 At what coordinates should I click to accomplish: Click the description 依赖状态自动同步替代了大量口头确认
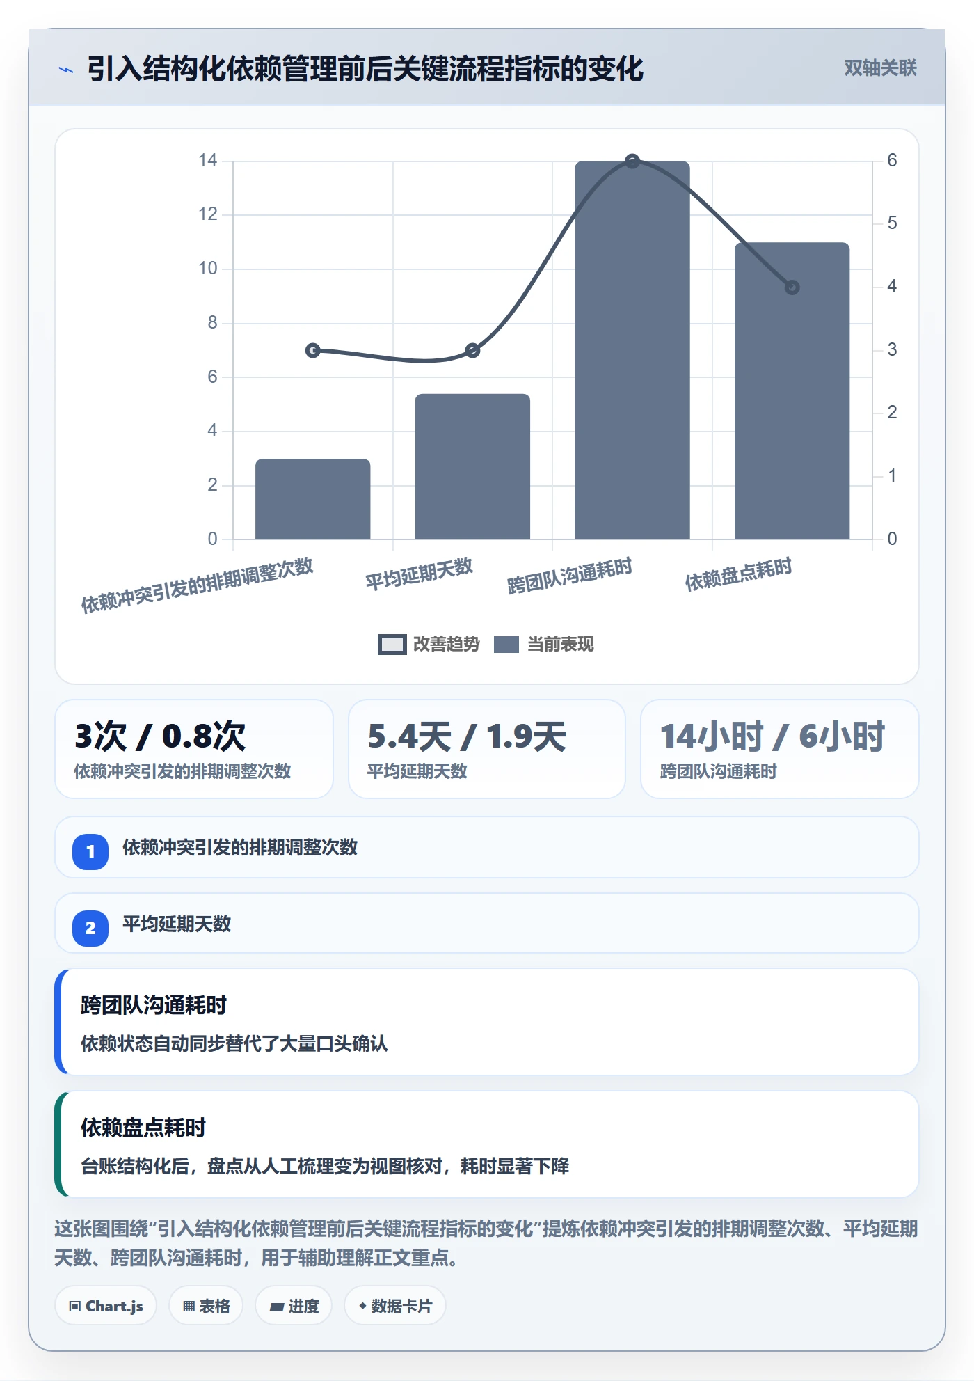pos(234,1043)
